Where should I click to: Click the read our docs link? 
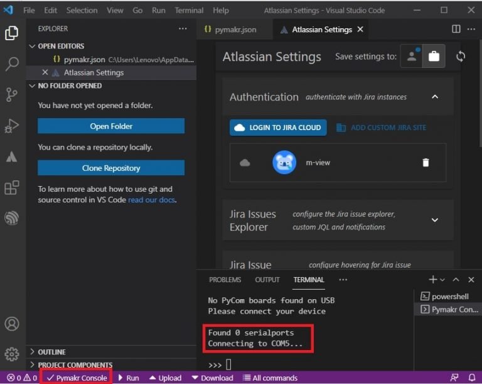151,200
